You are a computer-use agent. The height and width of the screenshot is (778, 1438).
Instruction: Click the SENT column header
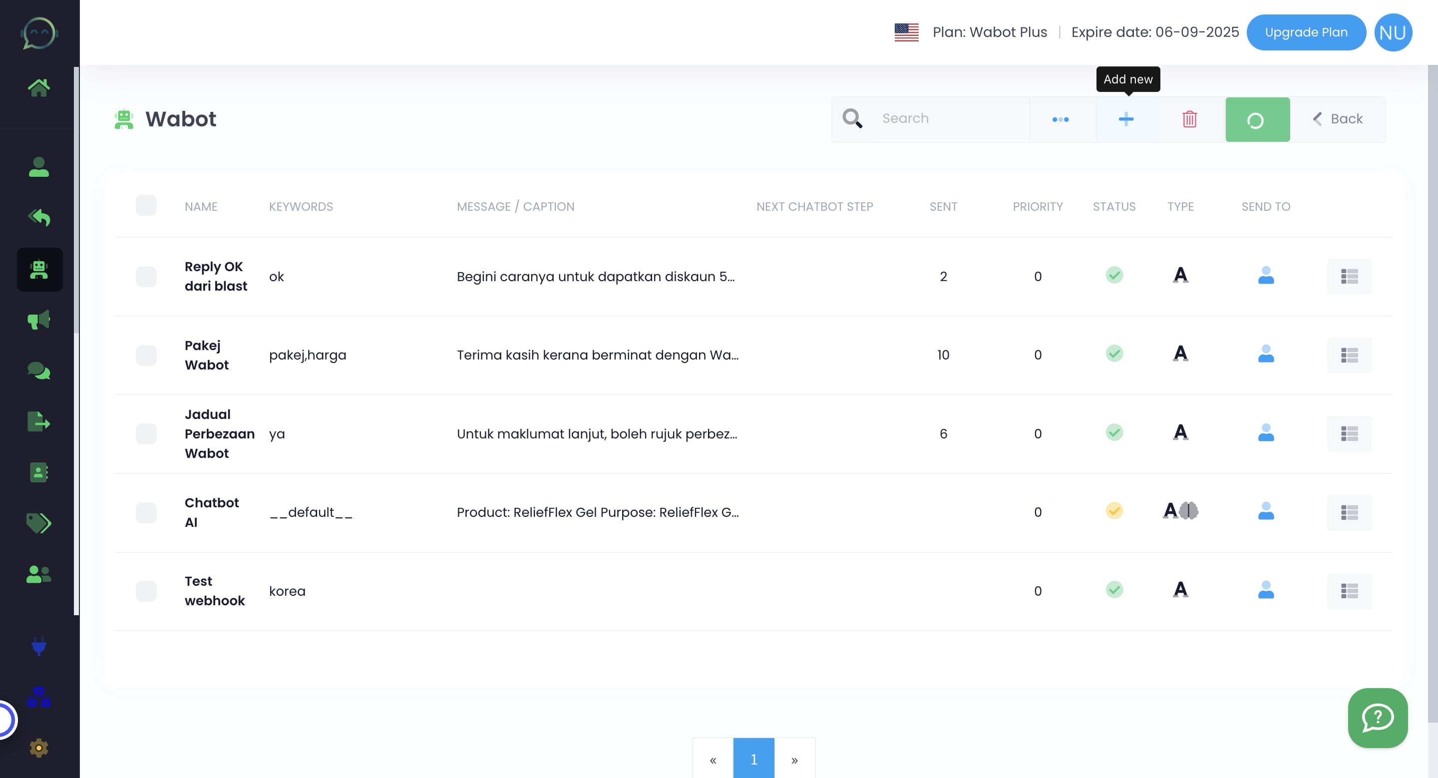[x=943, y=207]
